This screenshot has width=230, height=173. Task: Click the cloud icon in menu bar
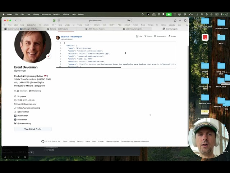click(154, 14)
